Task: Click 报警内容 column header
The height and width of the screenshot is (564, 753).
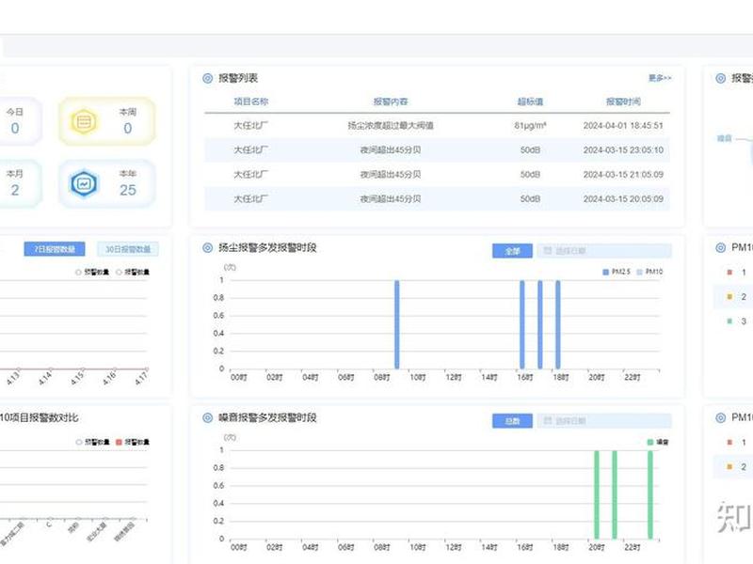Action: point(391,102)
